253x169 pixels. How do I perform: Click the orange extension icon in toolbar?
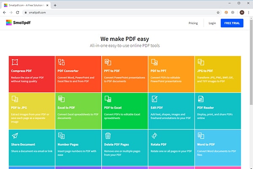(226, 12)
